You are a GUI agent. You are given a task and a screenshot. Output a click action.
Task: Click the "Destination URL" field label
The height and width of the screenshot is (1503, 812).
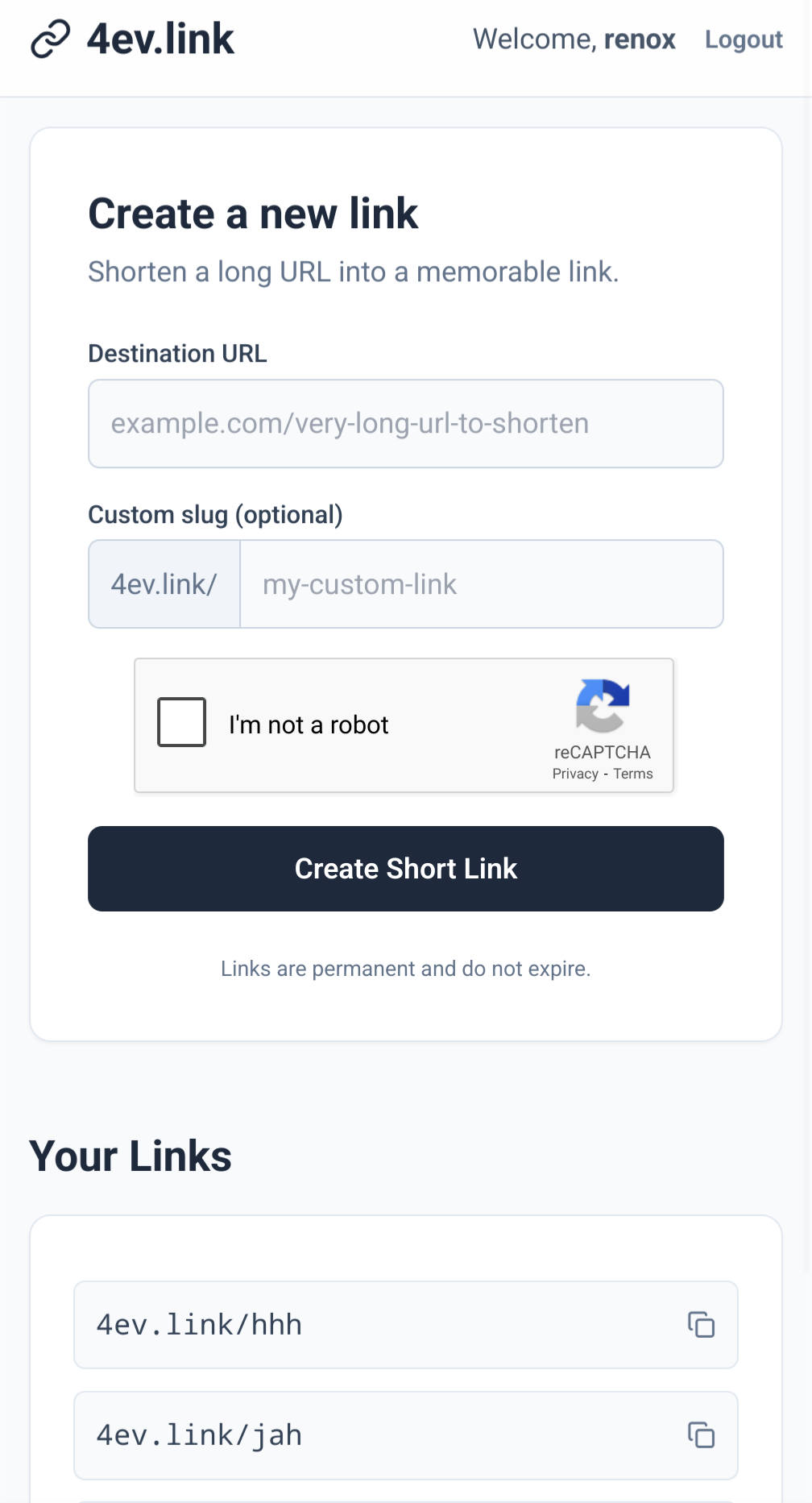tap(177, 354)
